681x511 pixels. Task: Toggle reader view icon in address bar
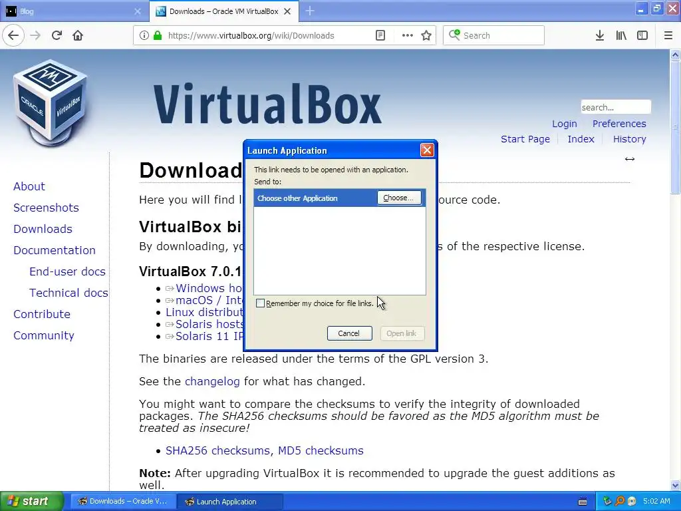click(x=380, y=36)
